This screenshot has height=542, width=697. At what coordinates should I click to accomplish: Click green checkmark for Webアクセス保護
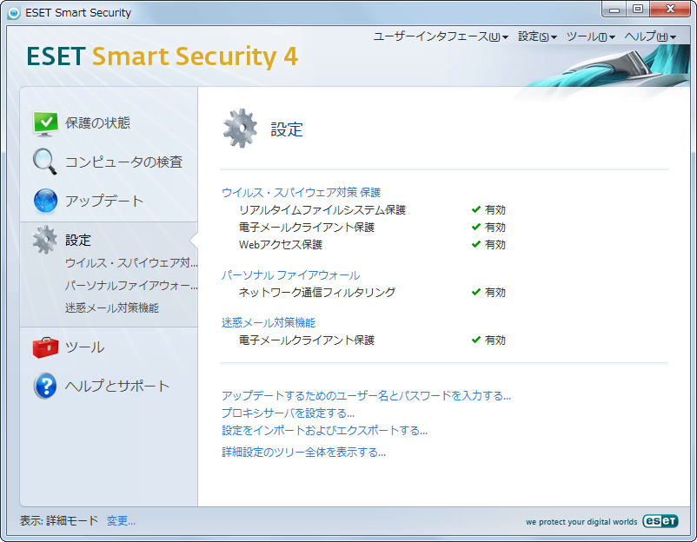click(476, 244)
